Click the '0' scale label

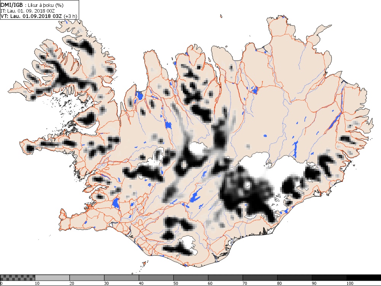pyautogui.click(x=1, y=283)
